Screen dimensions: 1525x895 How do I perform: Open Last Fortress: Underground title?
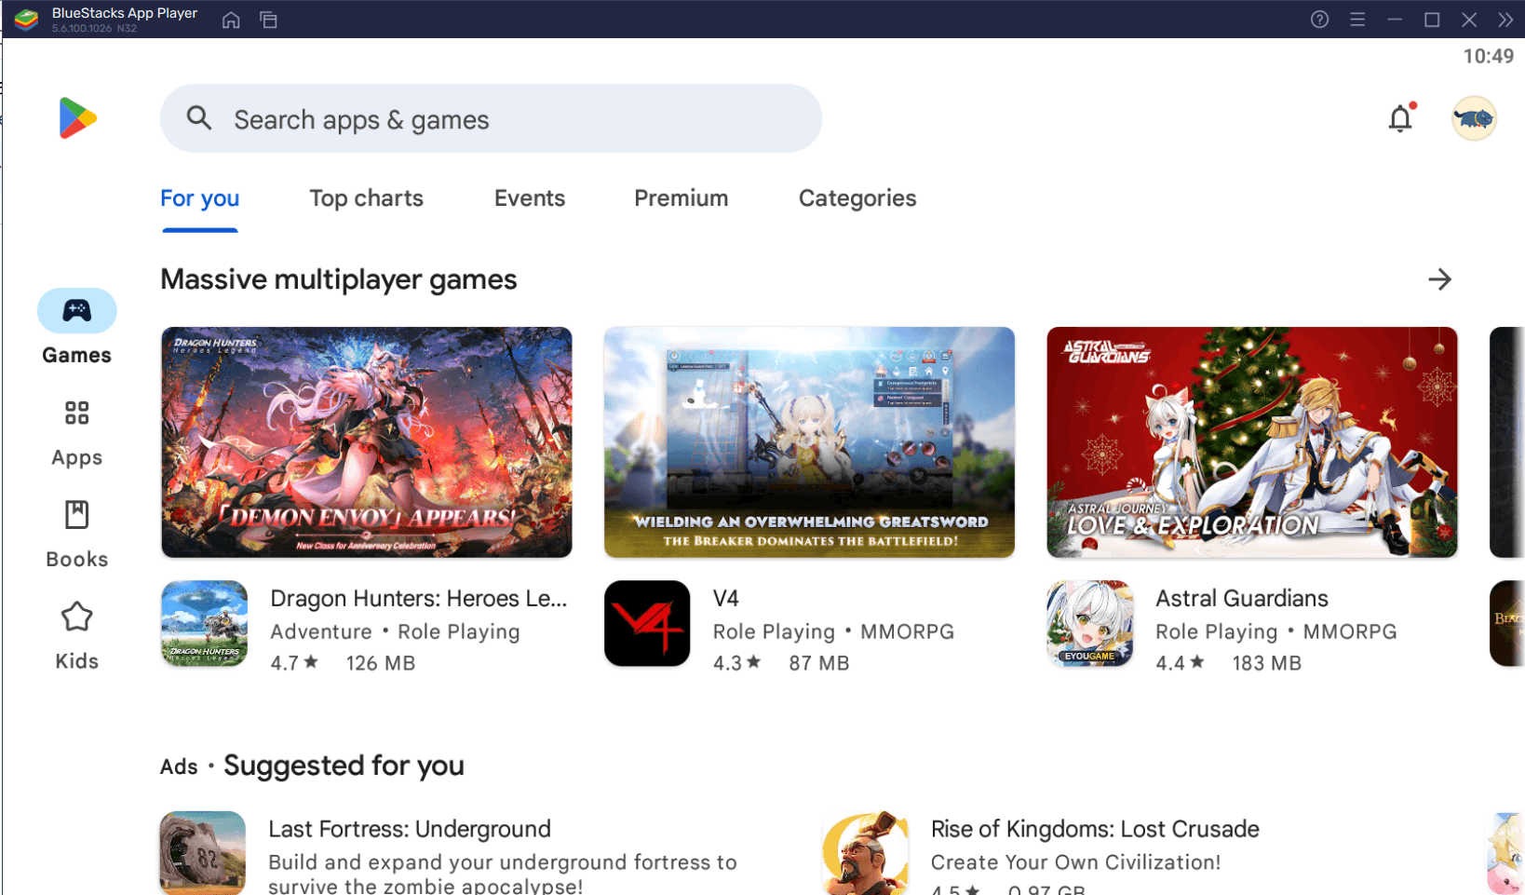click(410, 829)
